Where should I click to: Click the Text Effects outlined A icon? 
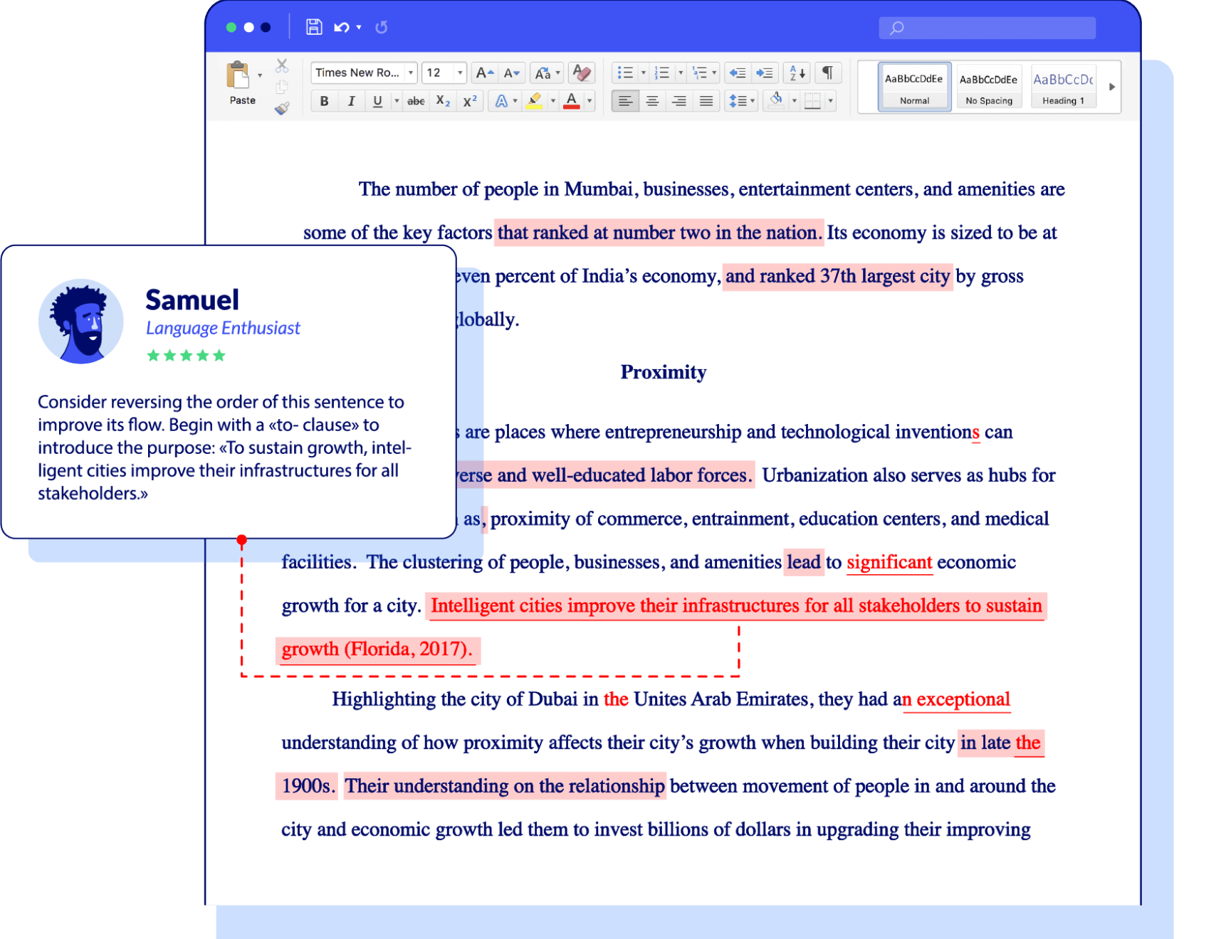point(502,101)
